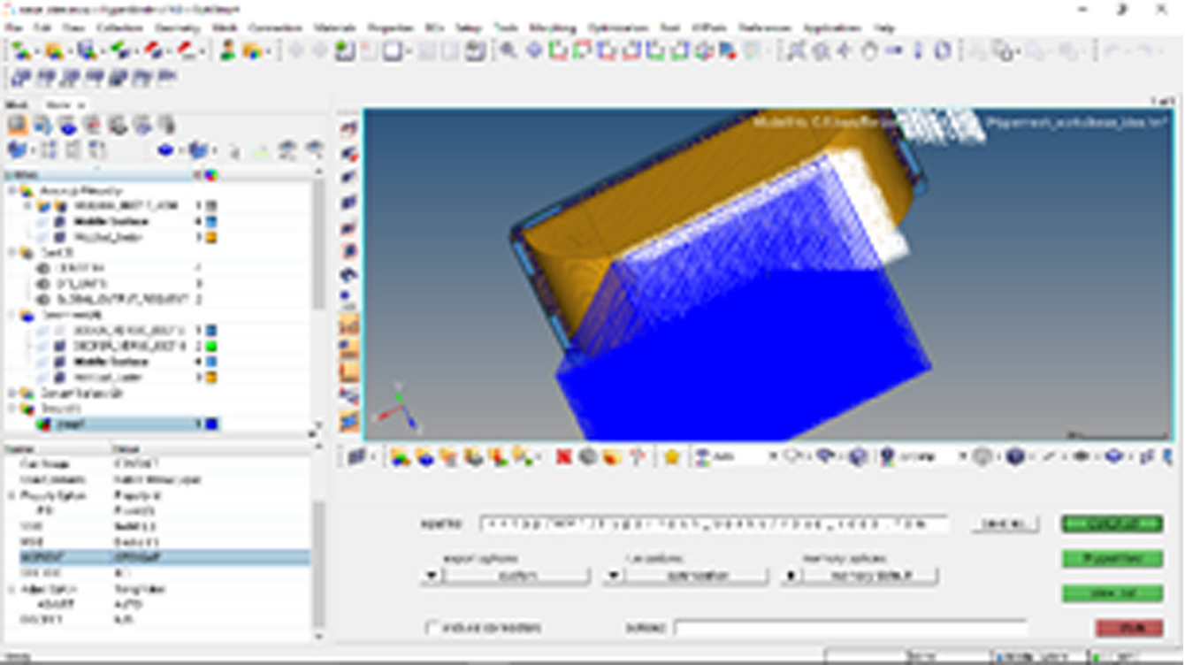Click orange swatch of last component row

211,378
